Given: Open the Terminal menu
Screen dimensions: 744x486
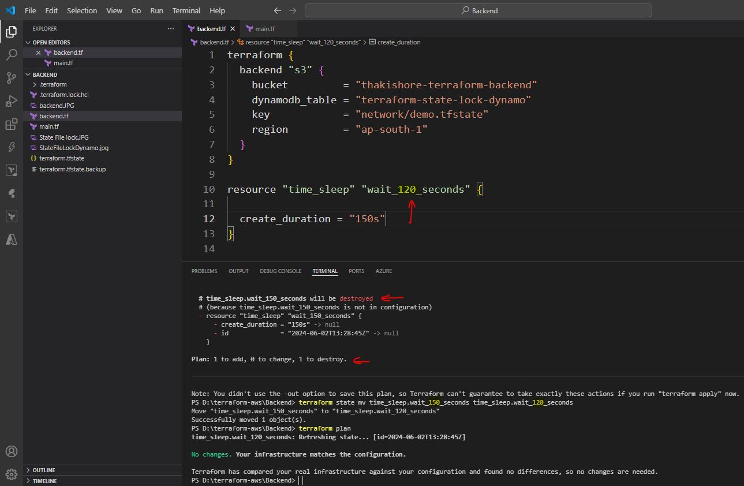Looking at the screenshot, I should pos(186,10).
